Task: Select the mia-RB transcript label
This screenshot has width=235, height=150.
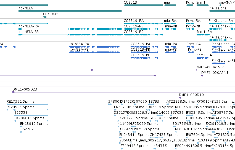Action: [171, 26]
